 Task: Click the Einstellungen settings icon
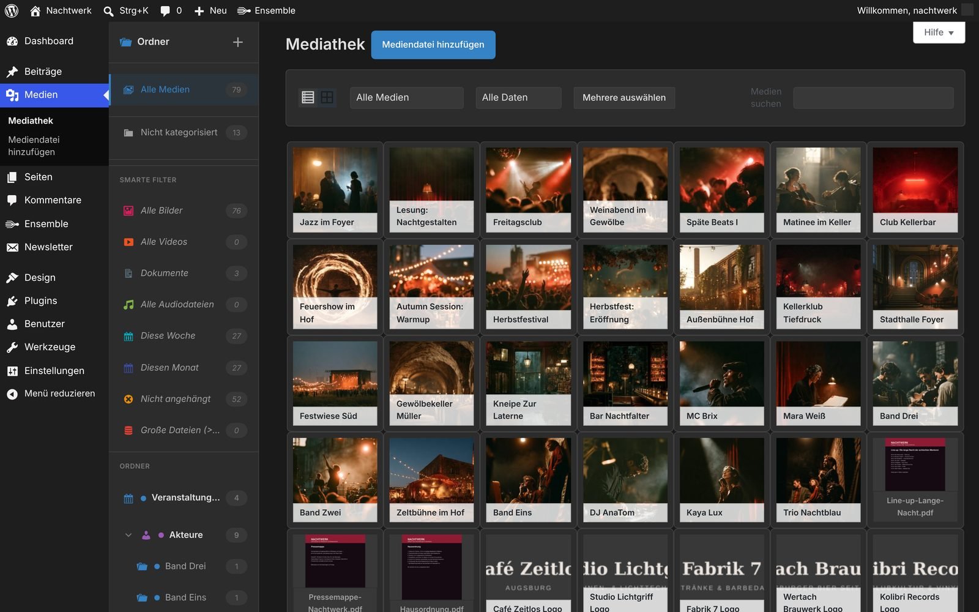pyautogui.click(x=12, y=371)
